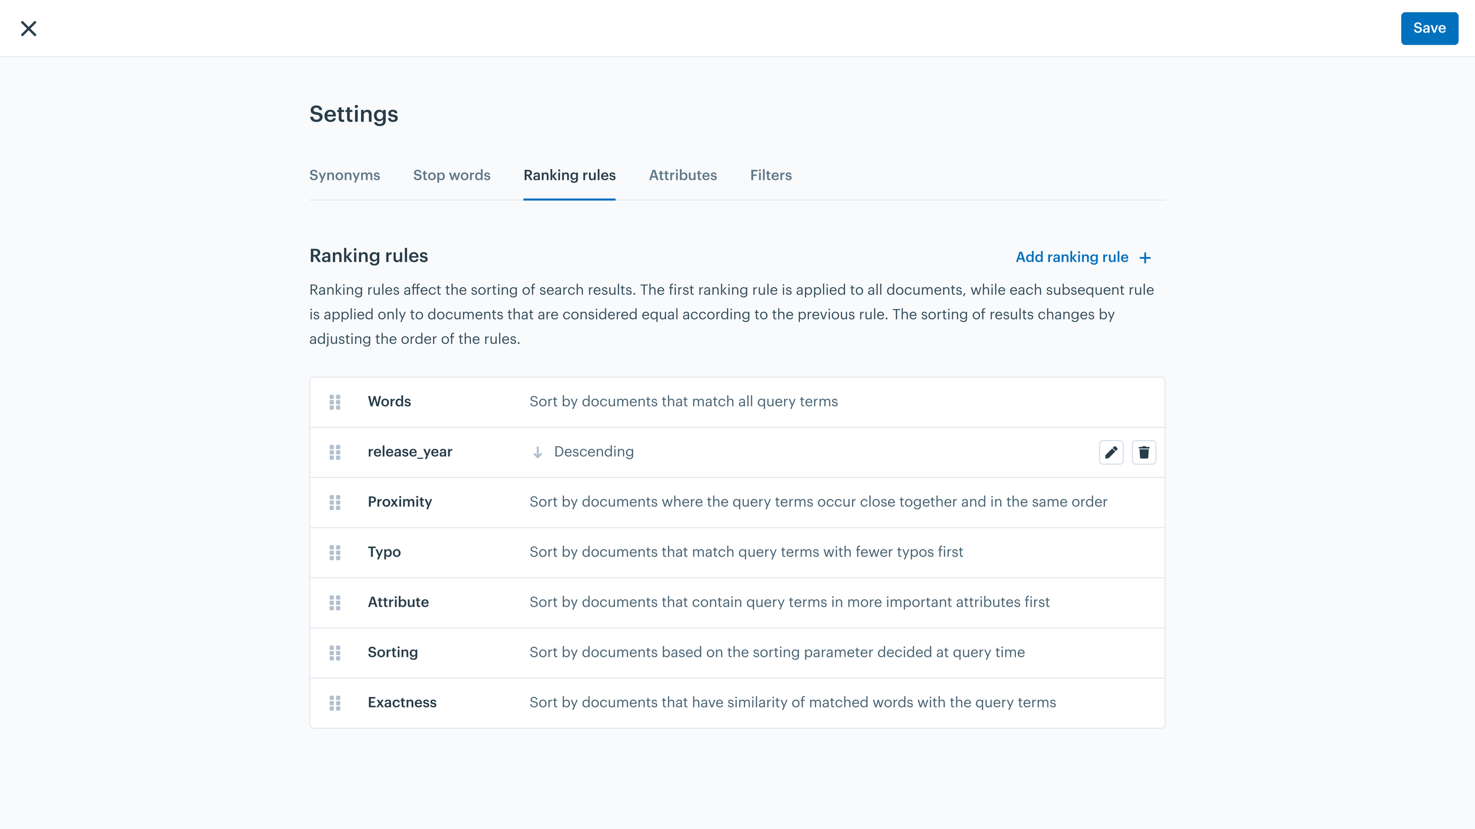Viewport: 1475px width, 829px height.
Task: Select the Exactness rule name
Action: [x=402, y=702]
